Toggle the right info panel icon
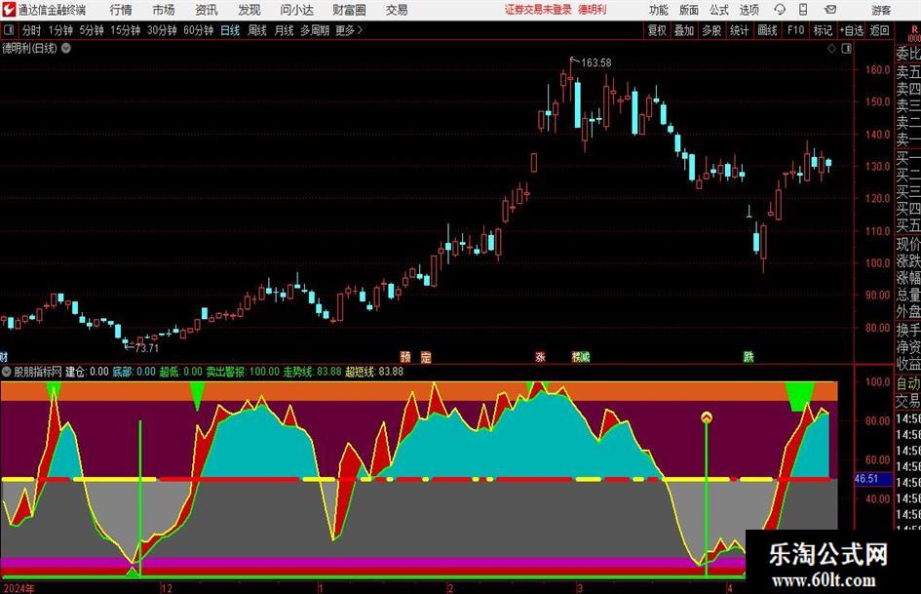The image size is (921, 594). tap(846, 49)
